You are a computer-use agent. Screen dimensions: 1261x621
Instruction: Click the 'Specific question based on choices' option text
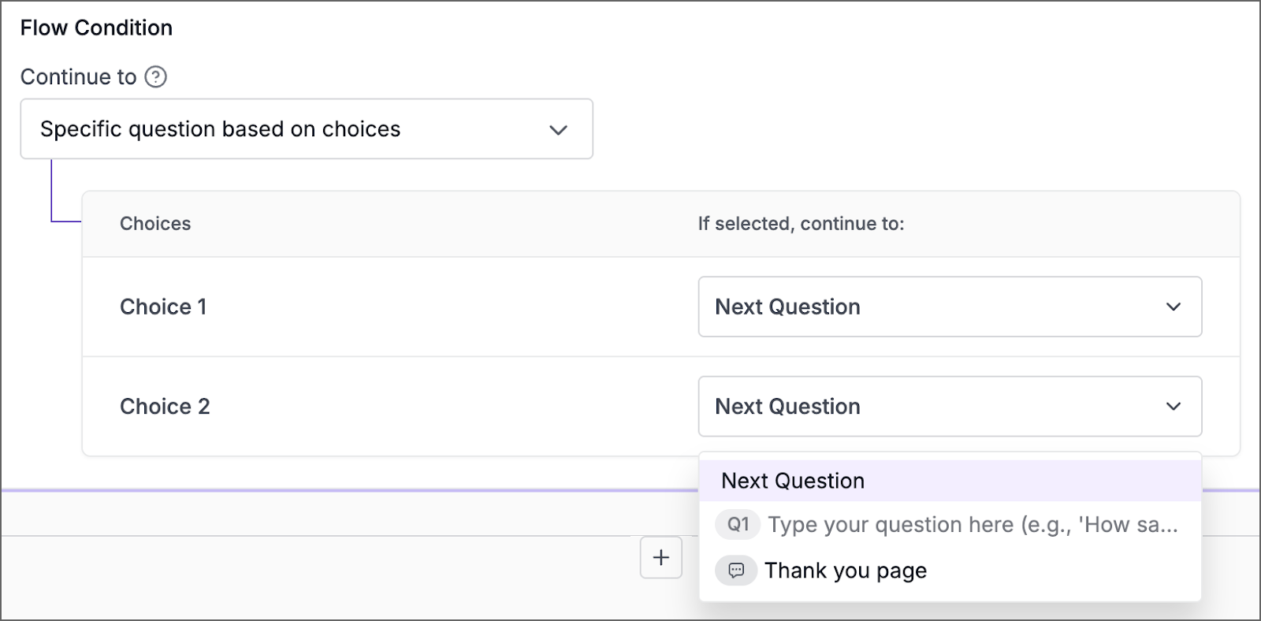pos(220,129)
